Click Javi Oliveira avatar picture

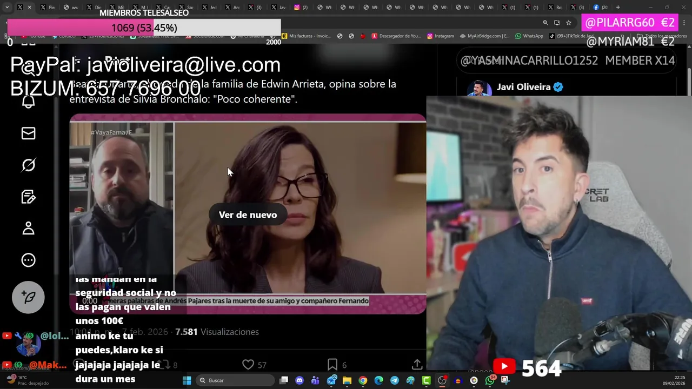(479, 88)
